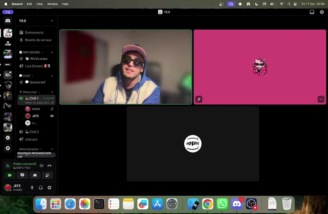Open user settings gear icon

[x=49, y=188]
